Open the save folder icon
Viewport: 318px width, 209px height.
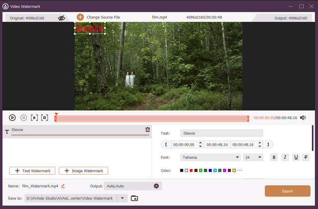point(134,198)
